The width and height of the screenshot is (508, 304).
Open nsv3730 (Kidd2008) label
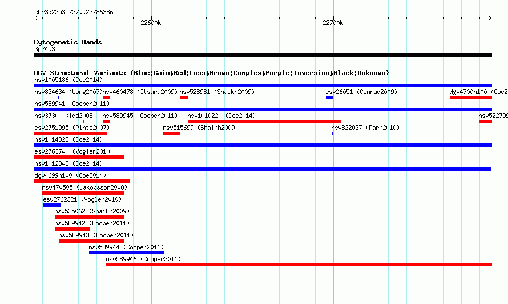(x=65, y=116)
